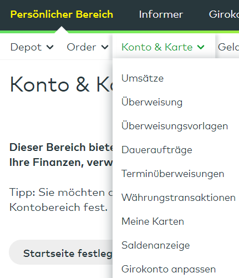Click the Startseite festlegen button

point(61,252)
